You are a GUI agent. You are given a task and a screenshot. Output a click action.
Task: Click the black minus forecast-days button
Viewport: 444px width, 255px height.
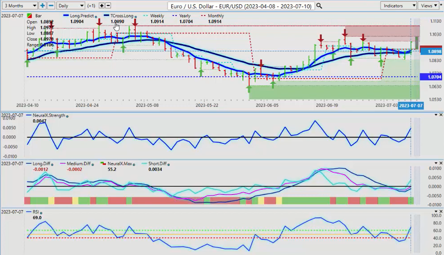pos(108,6)
